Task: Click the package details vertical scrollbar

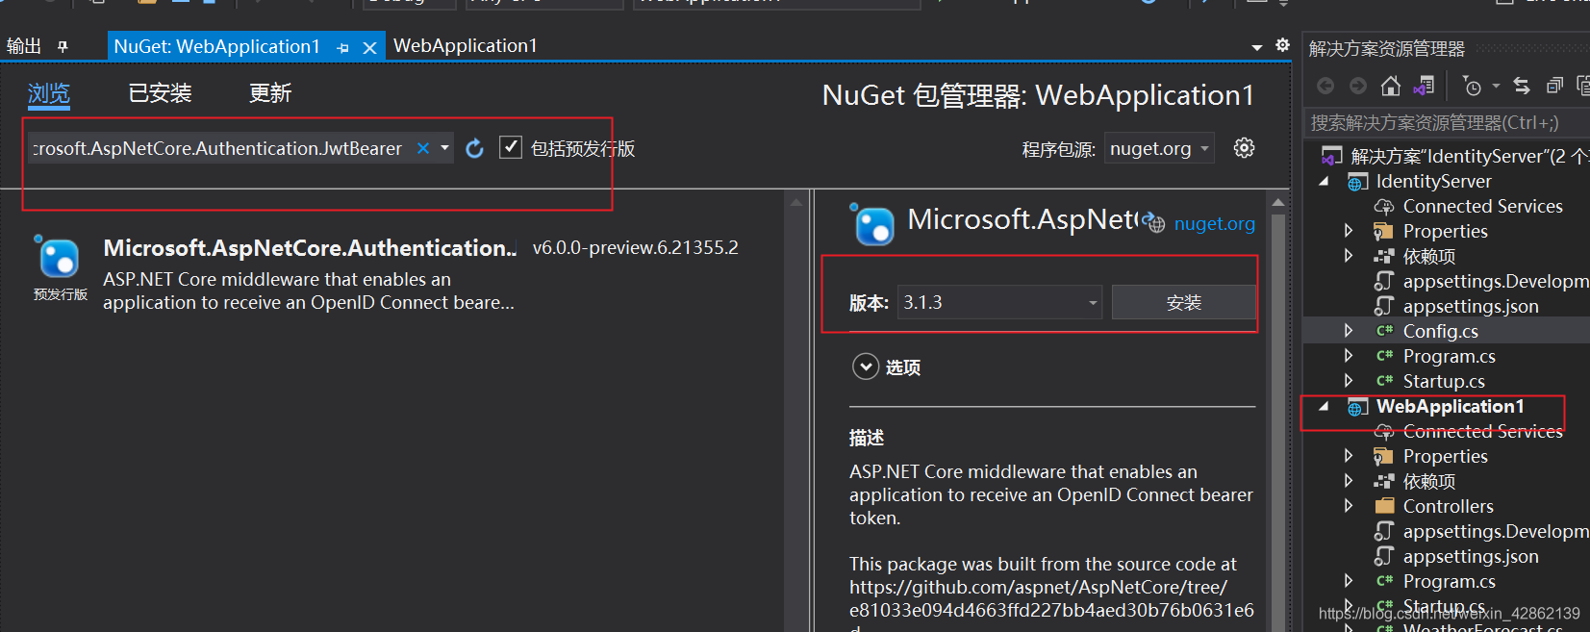Action: point(1278,414)
